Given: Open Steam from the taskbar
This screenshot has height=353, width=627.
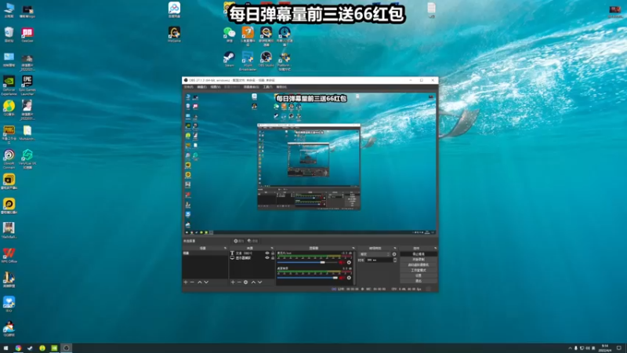Looking at the screenshot, I should [x=30, y=348].
